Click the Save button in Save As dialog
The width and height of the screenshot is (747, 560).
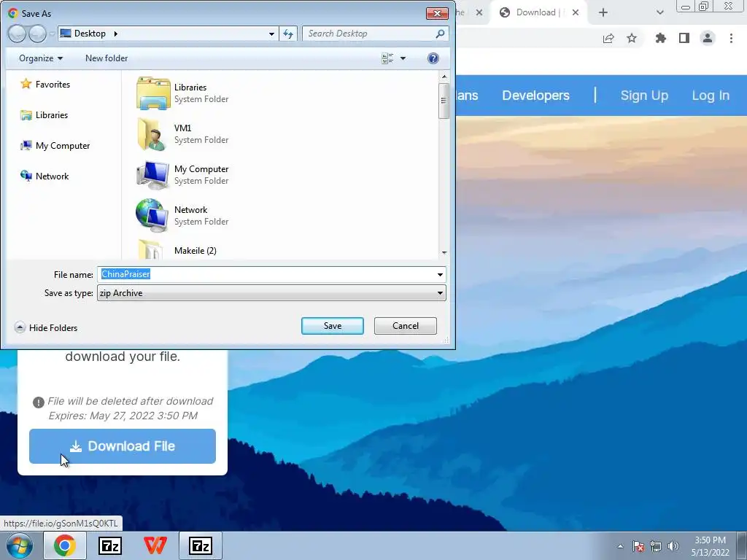[x=332, y=326]
